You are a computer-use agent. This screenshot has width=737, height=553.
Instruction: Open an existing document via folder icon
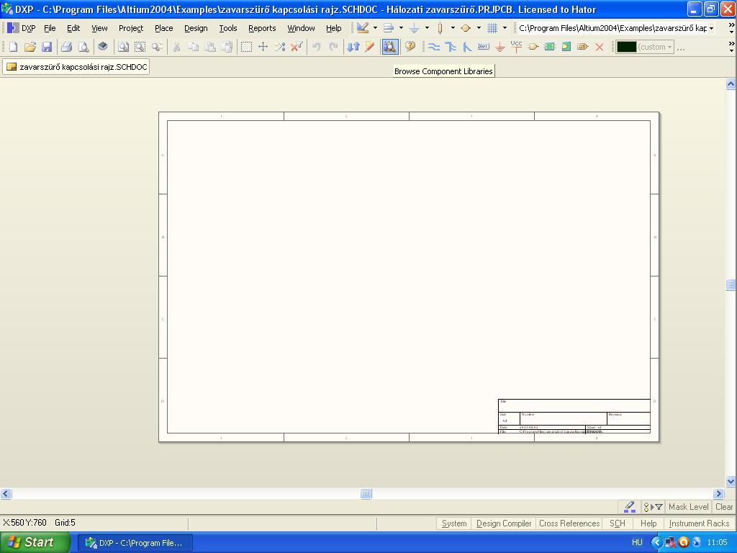[x=30, y=47]
